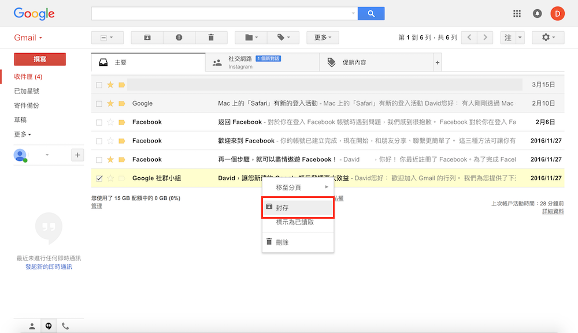Viewport: 578px width, 333px height.
Task: Open the Google apps grid icon
Action: (517, 14)
